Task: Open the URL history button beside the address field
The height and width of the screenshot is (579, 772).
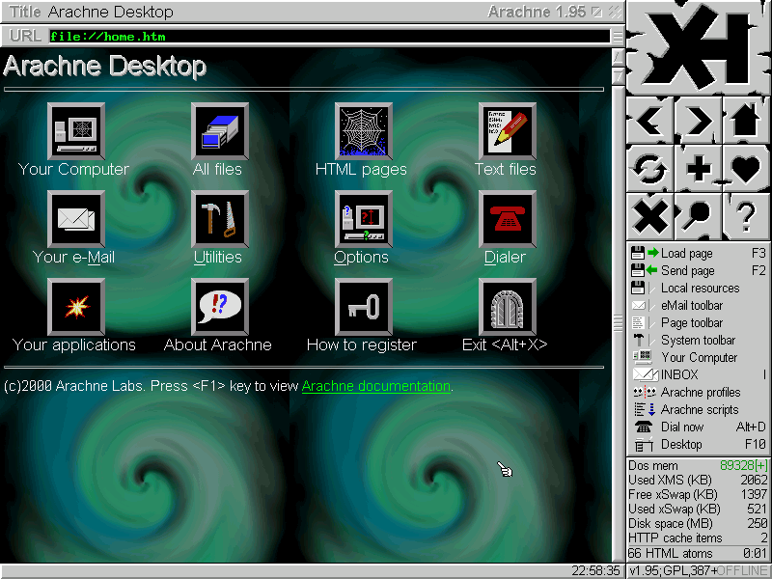Action: [617, 36]
